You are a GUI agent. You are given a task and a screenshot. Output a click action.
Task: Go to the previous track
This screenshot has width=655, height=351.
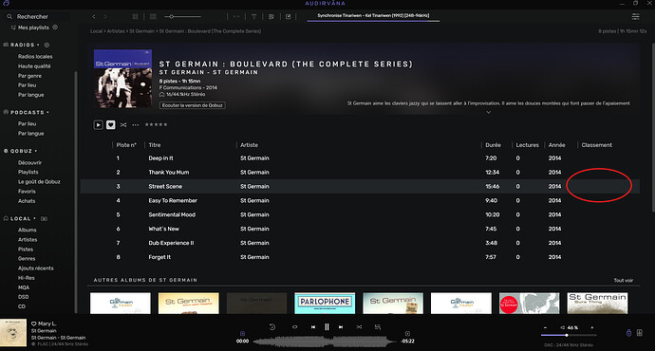point(313,326)
